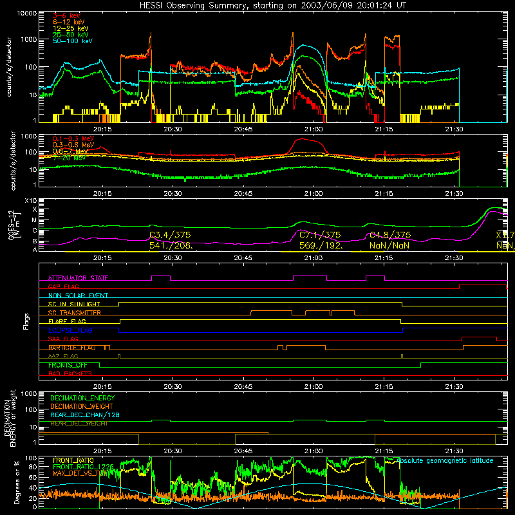The height and width of the screenshot is (515, 515).
Task: Select the '12-25 keV' legend label
Action: click(x=71, y=28)
